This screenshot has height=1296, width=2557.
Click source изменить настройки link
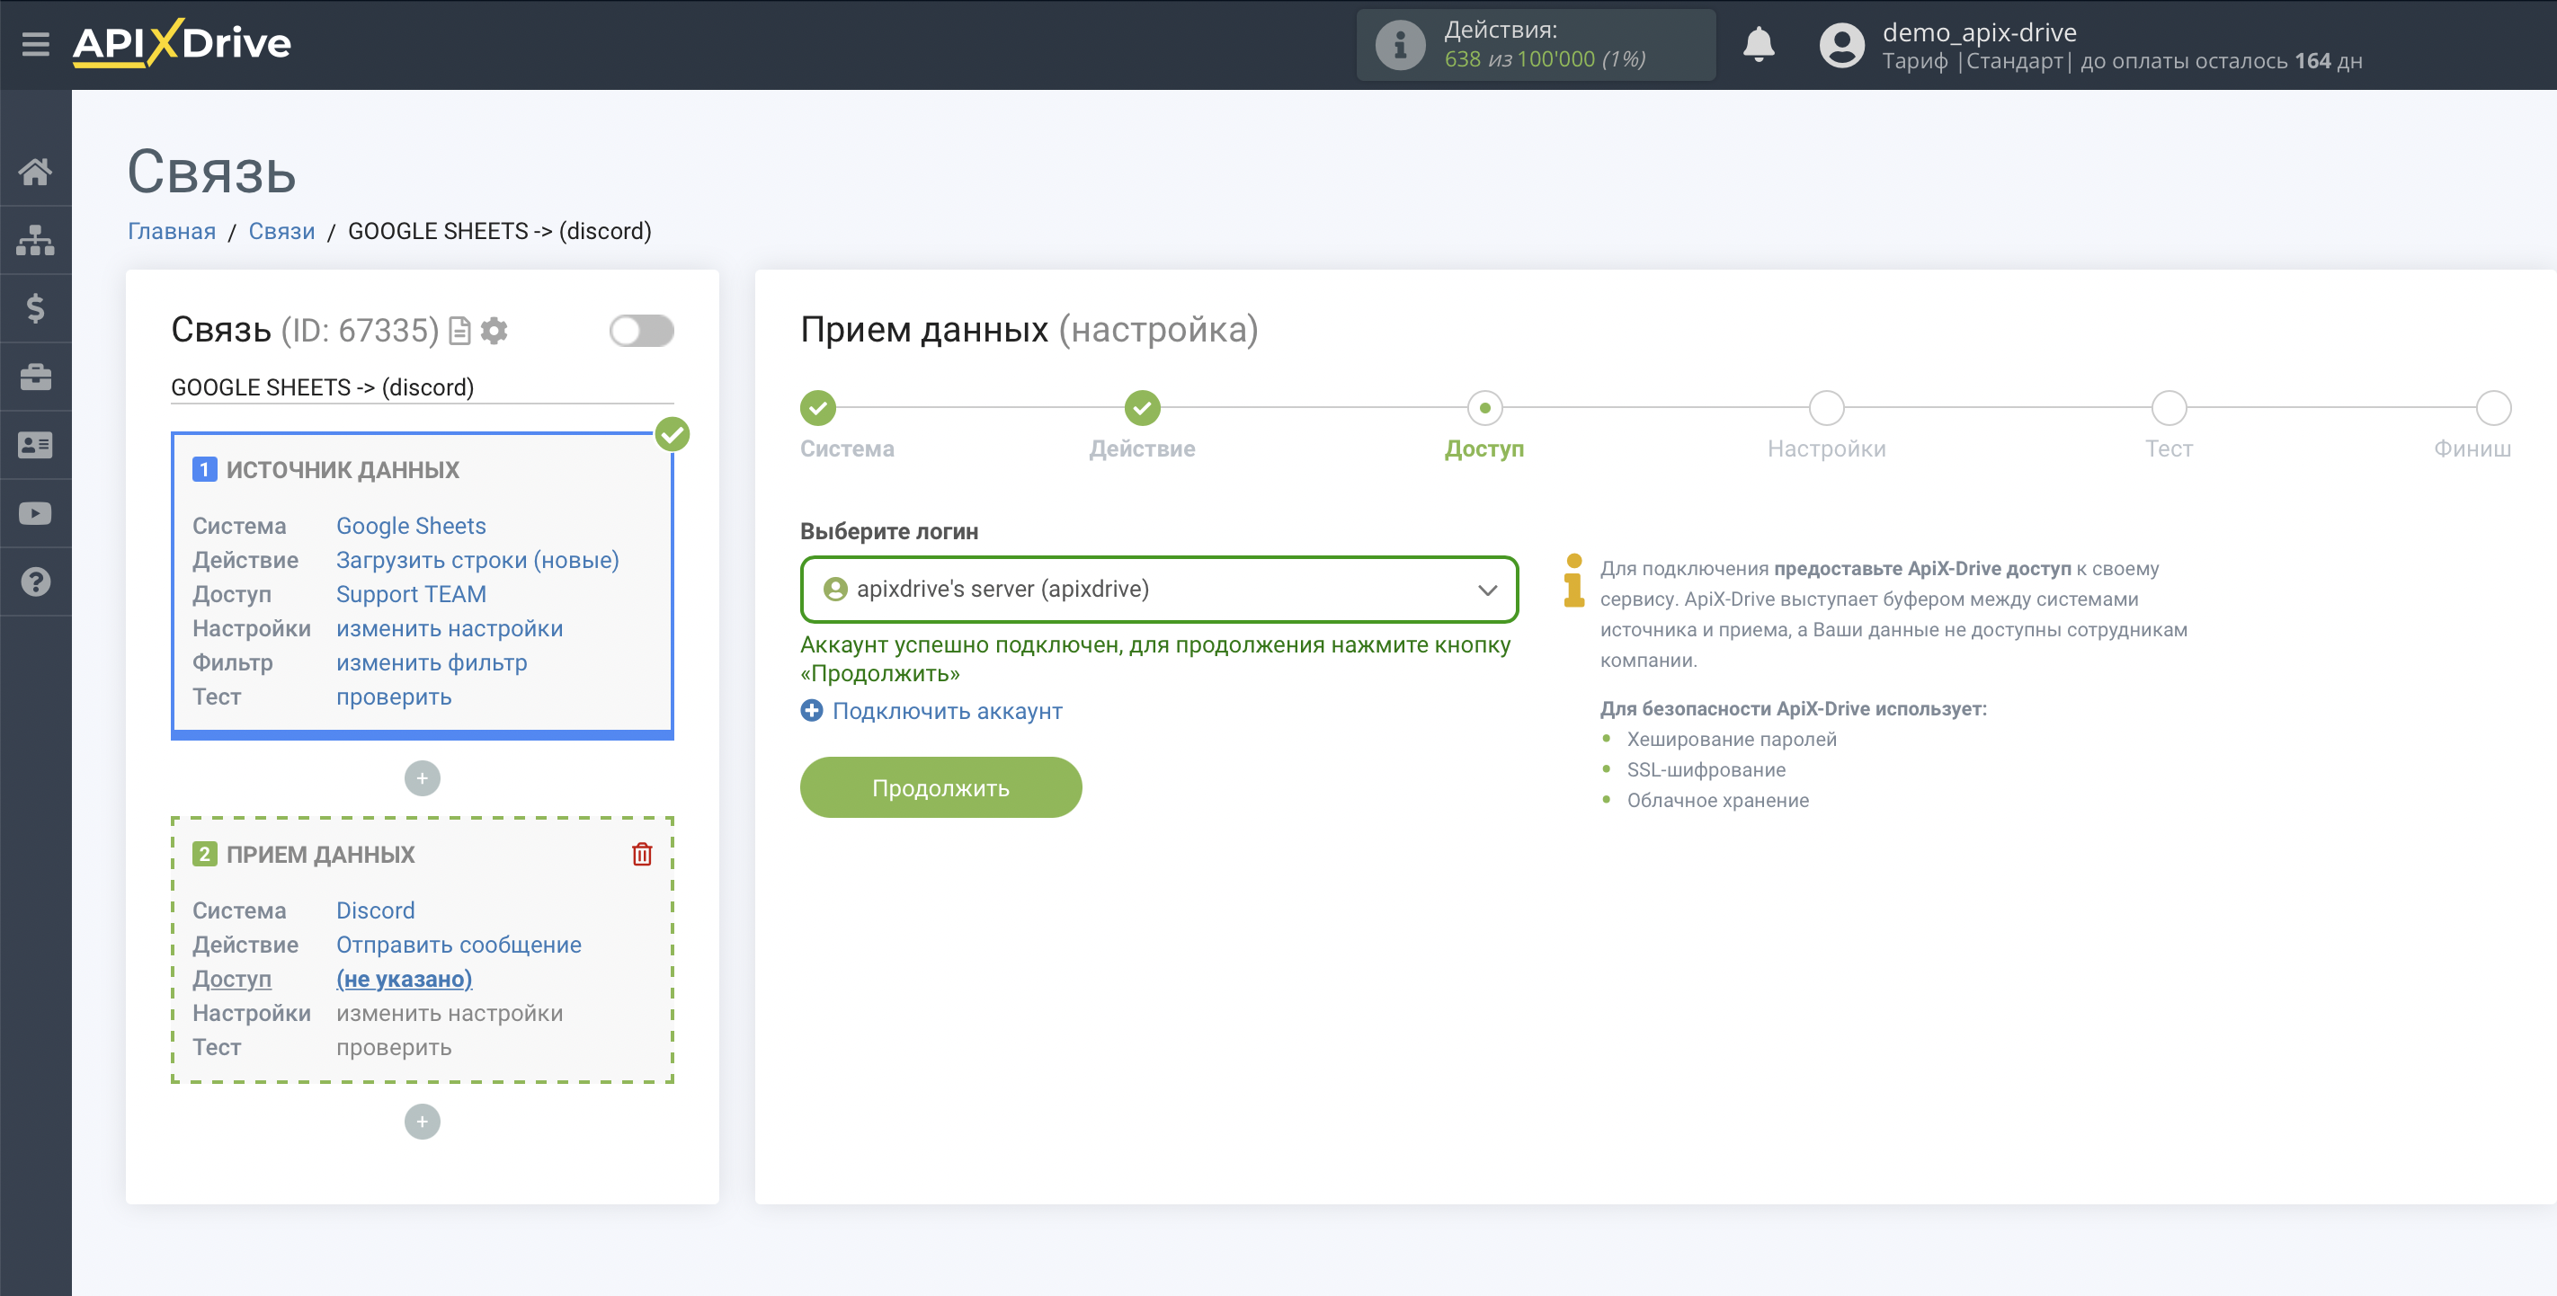click(x=449, y=629)
